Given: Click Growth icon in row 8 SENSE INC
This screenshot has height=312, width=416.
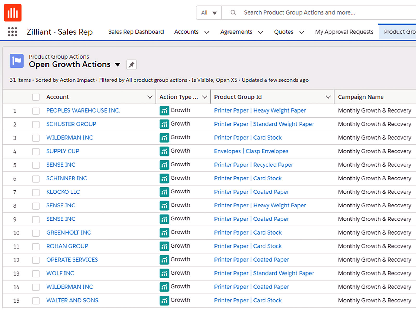Looking at the screenshot, I should click(x=164, y=205).
